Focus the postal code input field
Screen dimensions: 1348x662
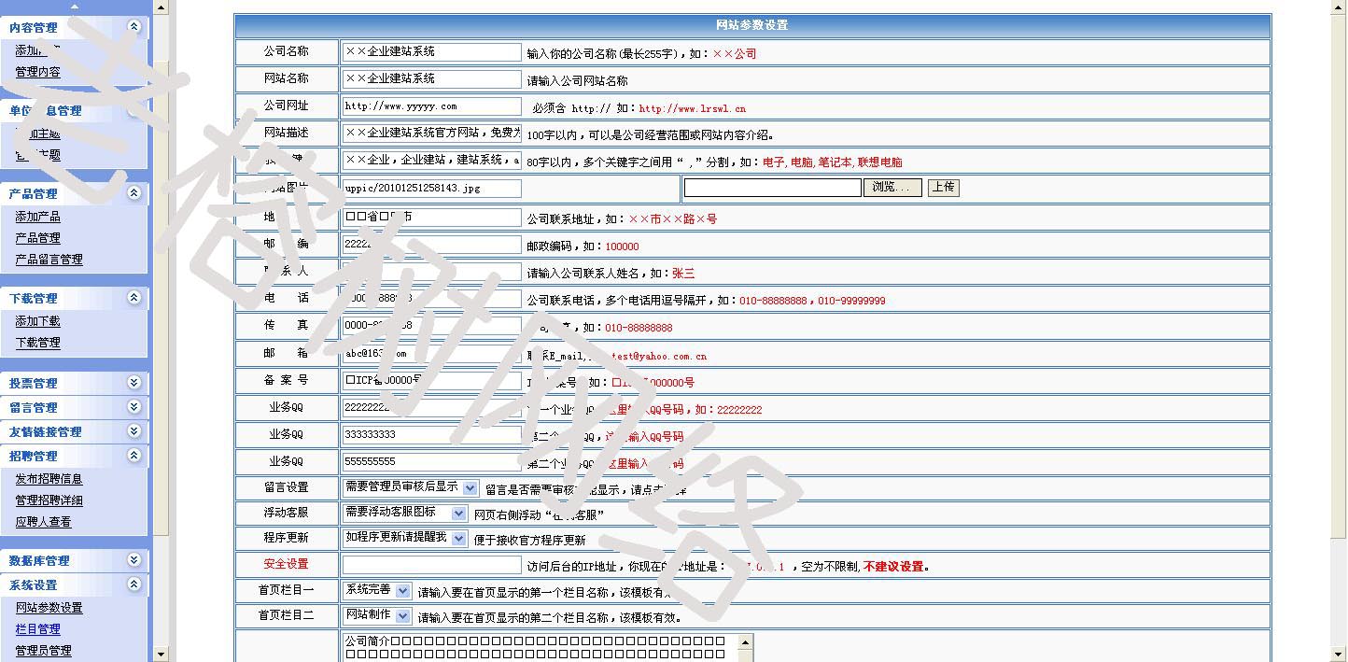[432, 245]
